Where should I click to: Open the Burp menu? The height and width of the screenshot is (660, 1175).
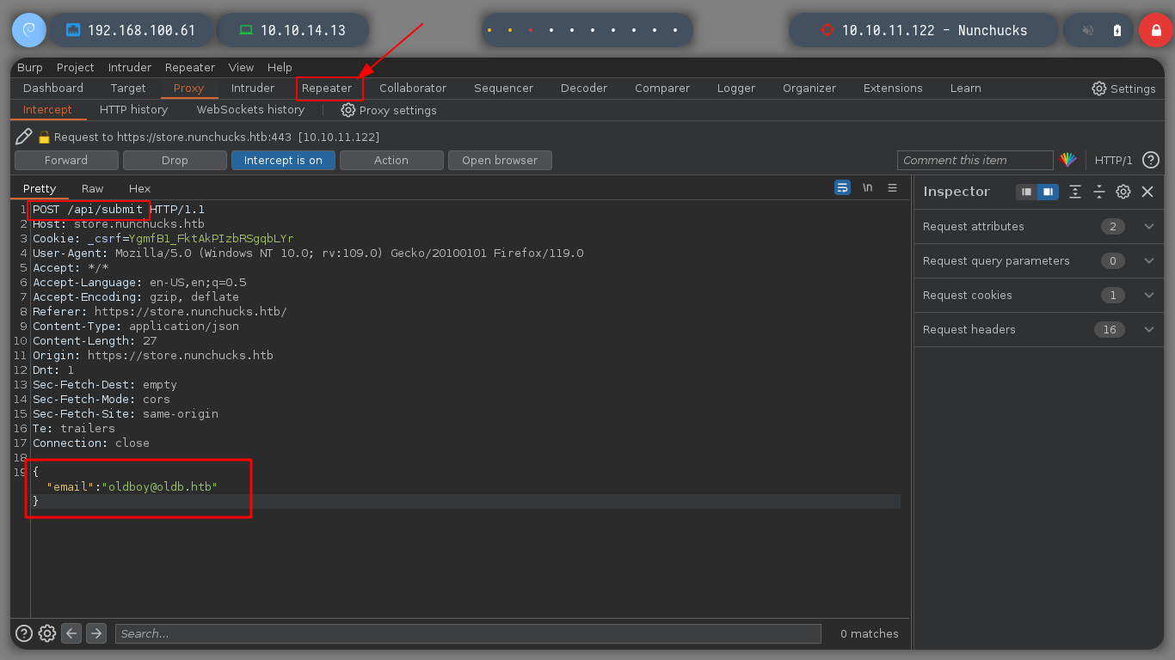(30, 67)
